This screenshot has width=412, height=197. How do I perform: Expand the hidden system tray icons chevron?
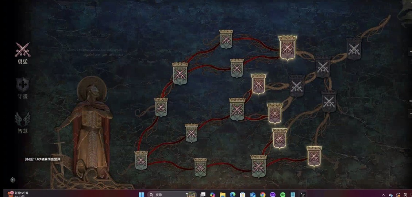384,195
